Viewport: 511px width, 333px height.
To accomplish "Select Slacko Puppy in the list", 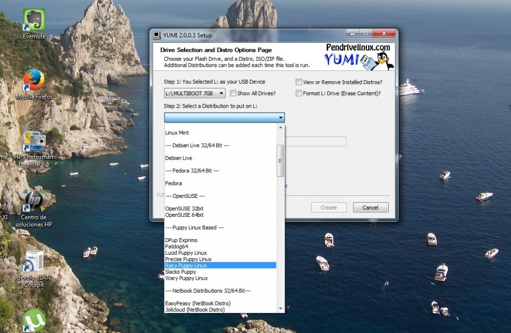I will coord(181,272).
